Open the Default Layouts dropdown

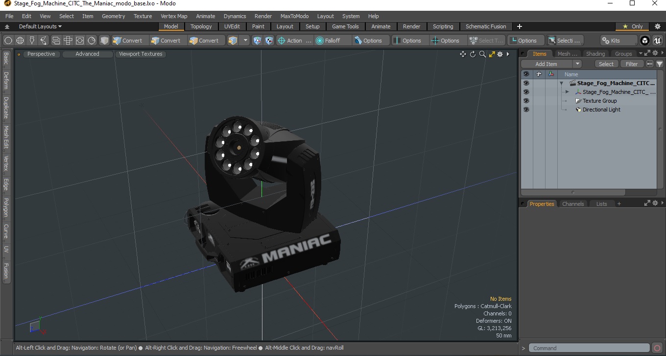click(40, 26)
